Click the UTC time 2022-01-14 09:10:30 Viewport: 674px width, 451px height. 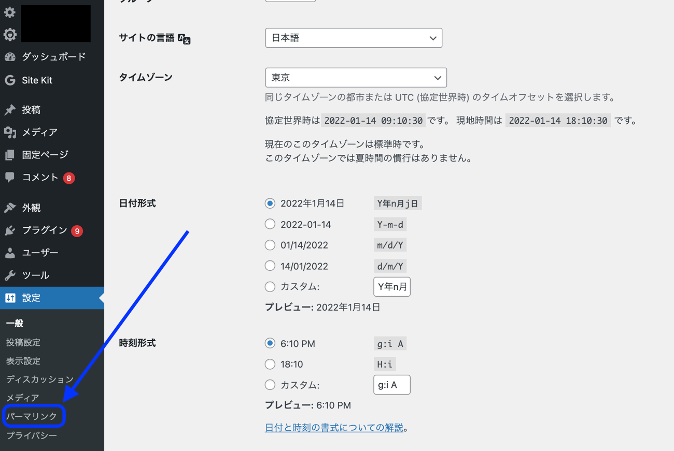[373, 121]
